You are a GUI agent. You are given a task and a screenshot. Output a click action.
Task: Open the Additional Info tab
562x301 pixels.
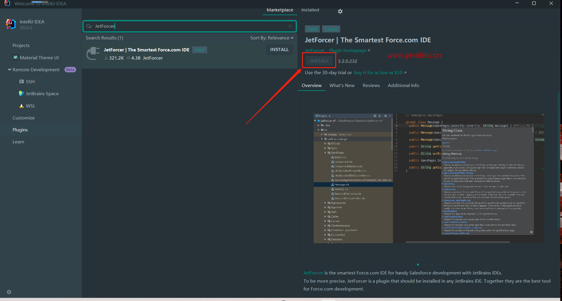tap(403, 86)
